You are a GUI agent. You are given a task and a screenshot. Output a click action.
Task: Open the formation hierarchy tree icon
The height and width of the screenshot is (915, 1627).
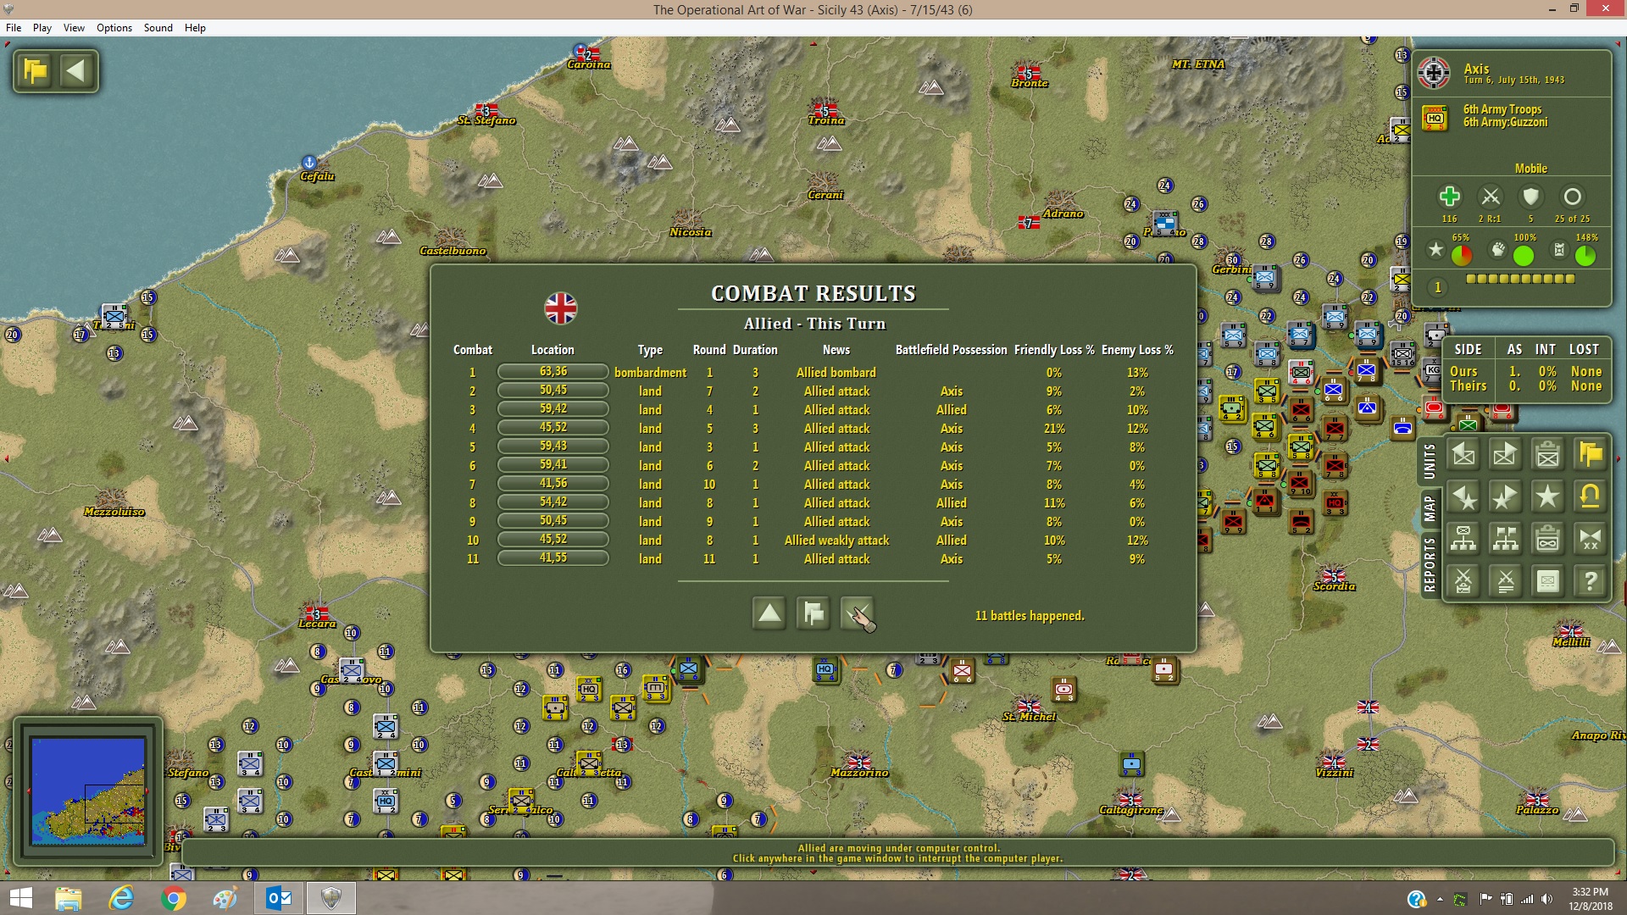click(x=1463, y=539)
